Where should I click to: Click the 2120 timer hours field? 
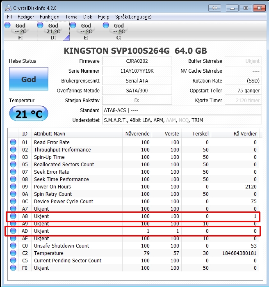pyautogui.click(x=243, y=101)
